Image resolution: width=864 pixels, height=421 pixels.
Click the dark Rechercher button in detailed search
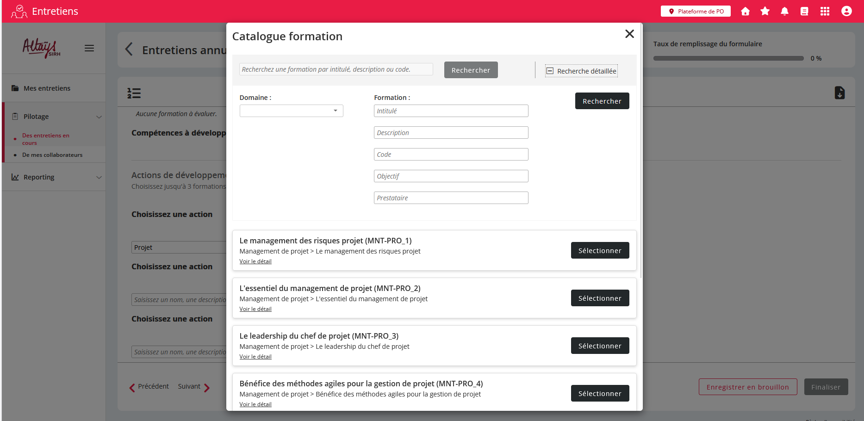(602, 101)
